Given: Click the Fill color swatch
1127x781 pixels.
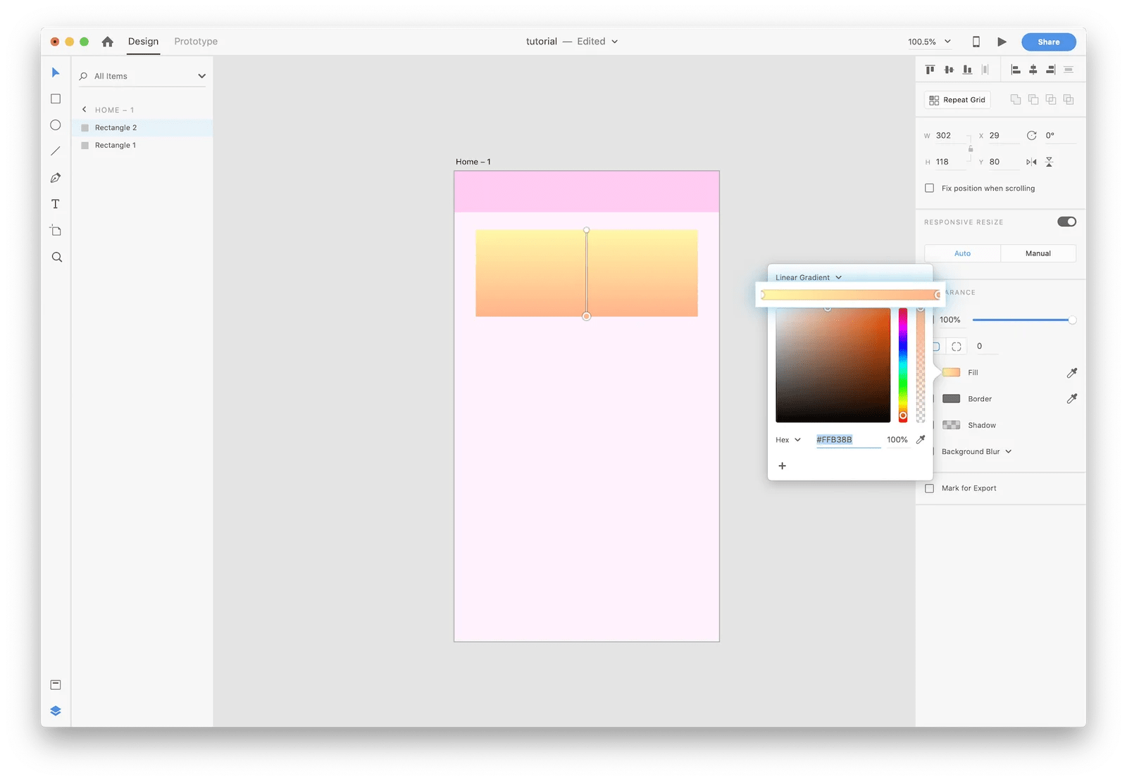Looking at the screenshot, I should pyautogui.click(x=951, y=372).
